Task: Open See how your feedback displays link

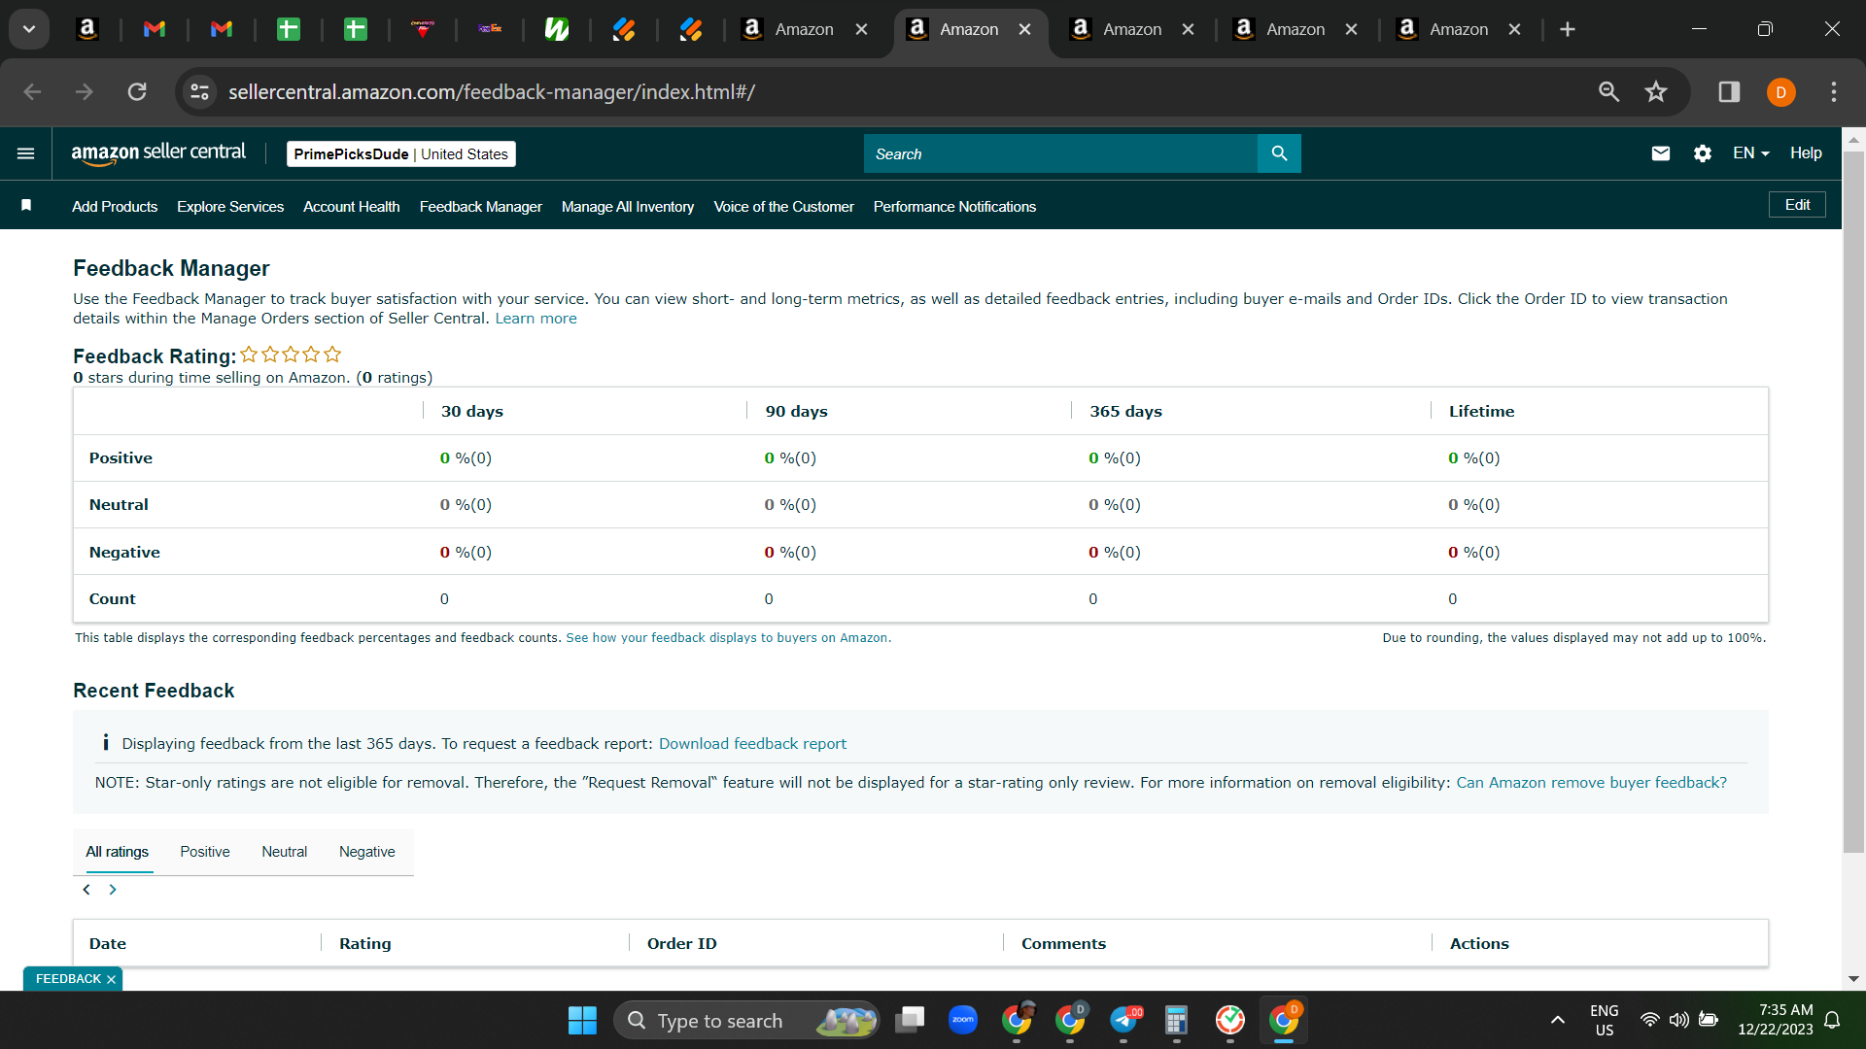Action: [x=728, y=638]
